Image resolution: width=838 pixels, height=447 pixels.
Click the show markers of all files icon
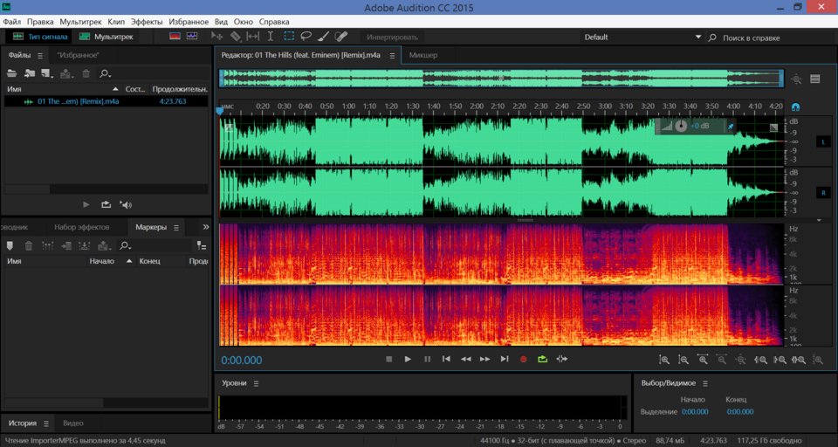[x=202, y=246]
